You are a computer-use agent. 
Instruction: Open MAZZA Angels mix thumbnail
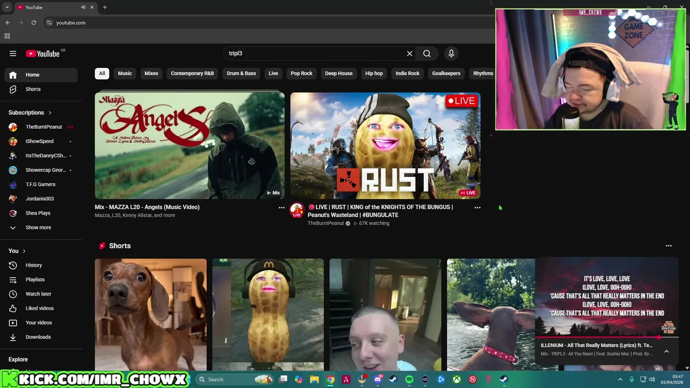coord(190,145)
